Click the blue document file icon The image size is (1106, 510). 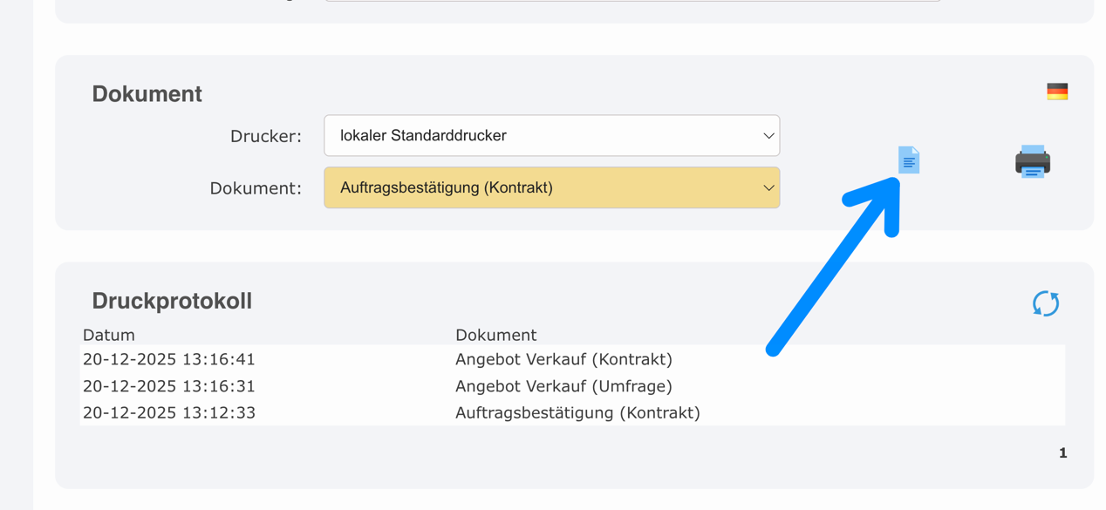point(909,160)
